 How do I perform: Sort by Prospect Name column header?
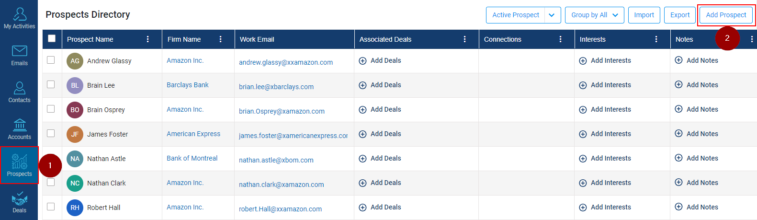[x=90, y=39]
